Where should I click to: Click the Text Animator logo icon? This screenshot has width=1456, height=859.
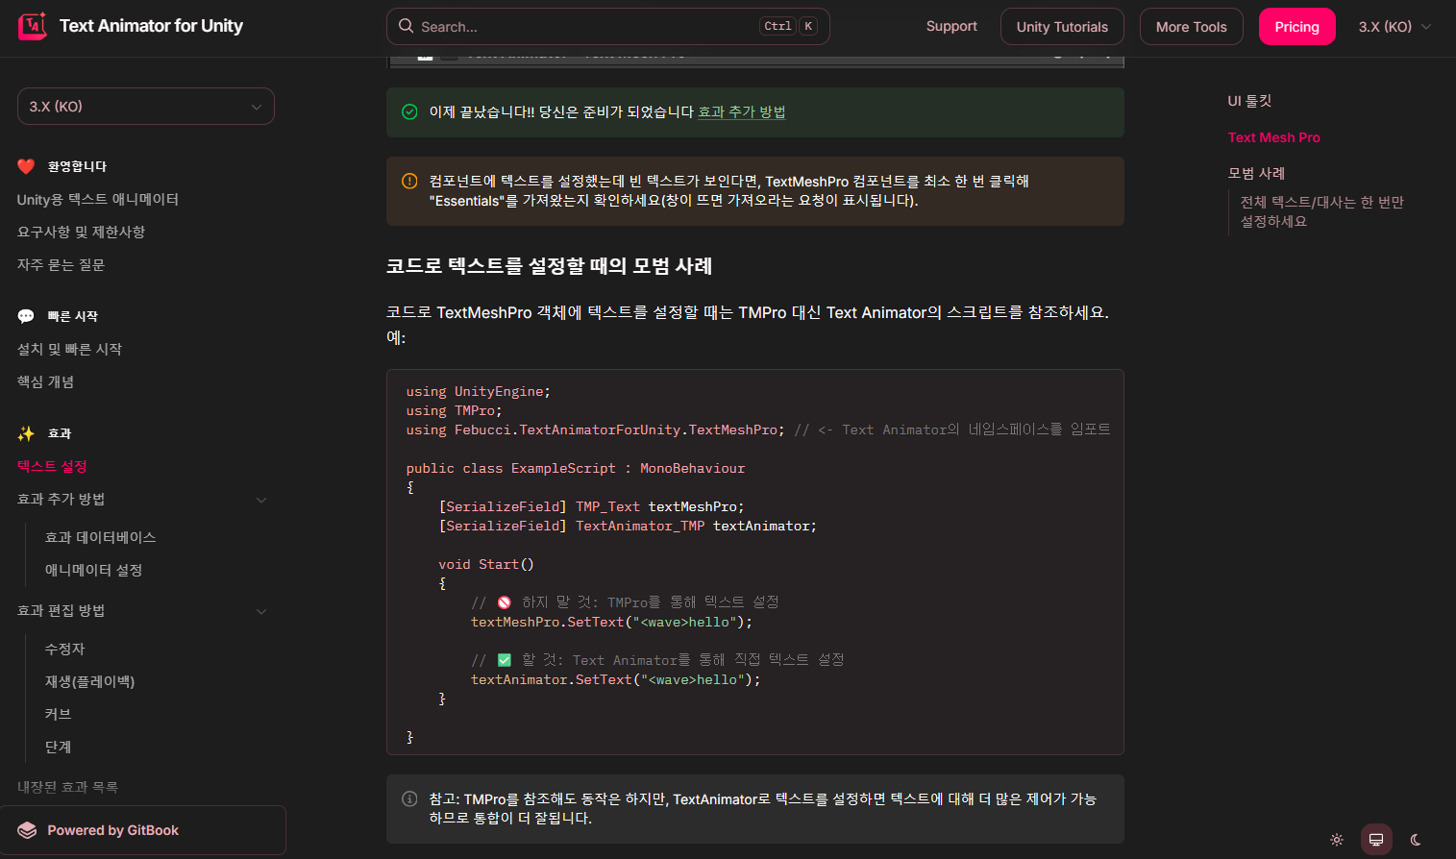click(33, 26)
